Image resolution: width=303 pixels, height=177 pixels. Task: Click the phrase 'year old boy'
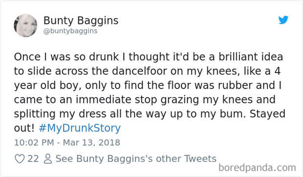point(46,86)
